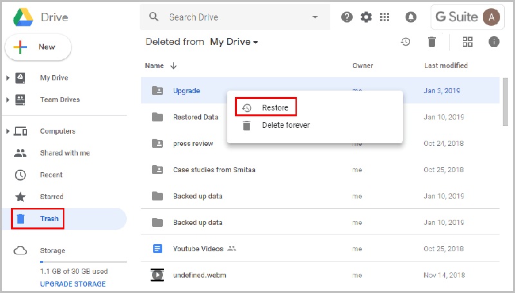515x293 pixels.
Task: Expand the My Drive tree arrow
Action: [8, 78]
